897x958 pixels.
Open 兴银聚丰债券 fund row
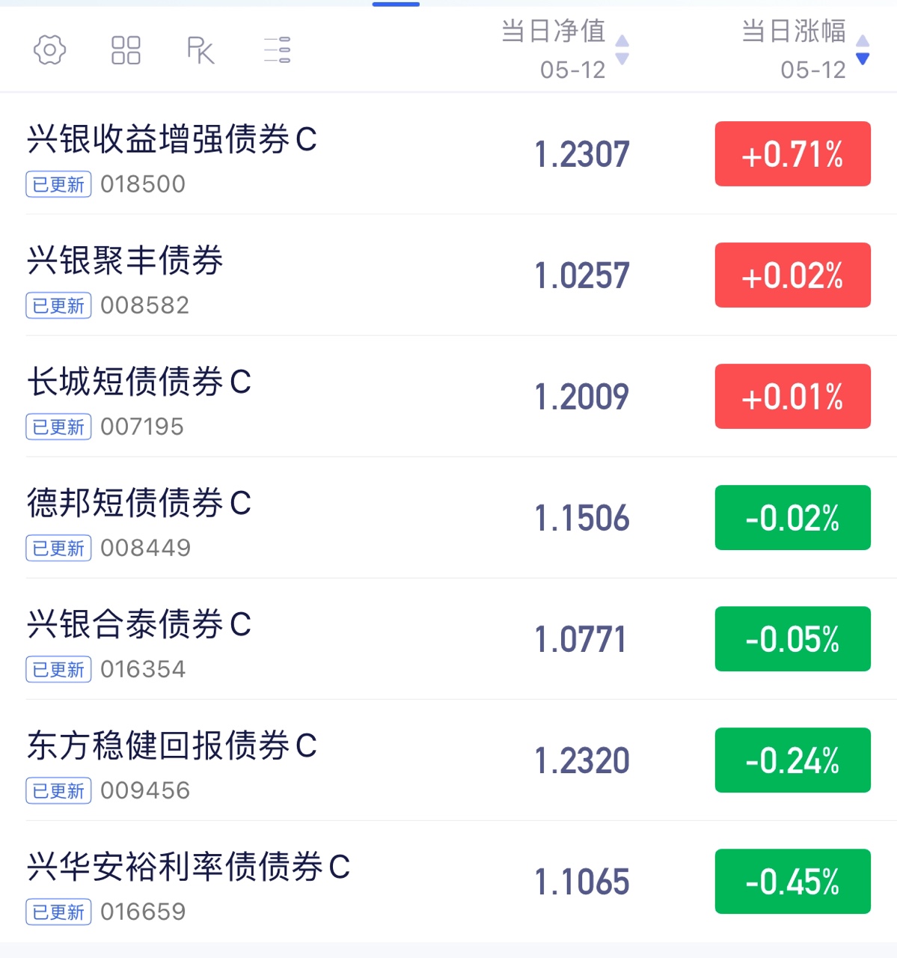448,275
